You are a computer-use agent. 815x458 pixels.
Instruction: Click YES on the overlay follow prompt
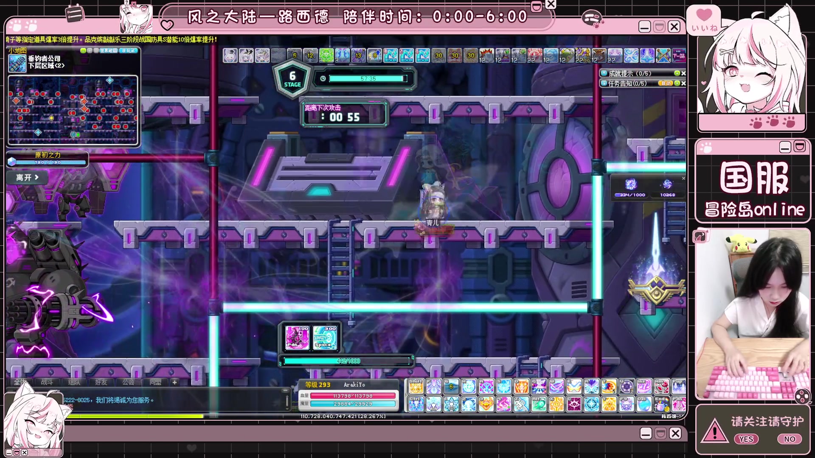746,439
